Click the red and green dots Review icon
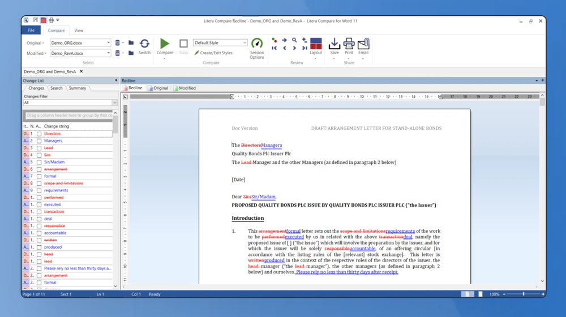The image size is (566, 317). pyautogui.click(x=275, y=40)
